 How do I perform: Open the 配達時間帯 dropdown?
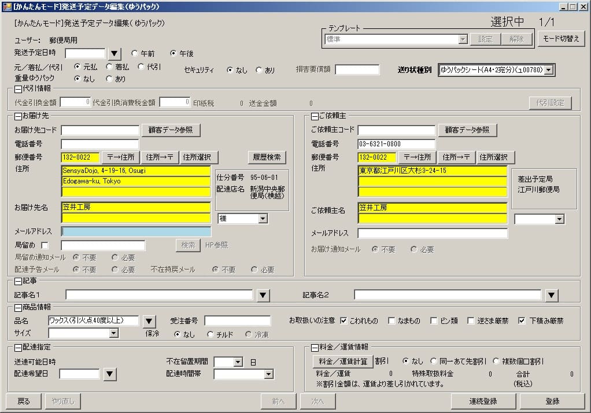pos(268,374)
